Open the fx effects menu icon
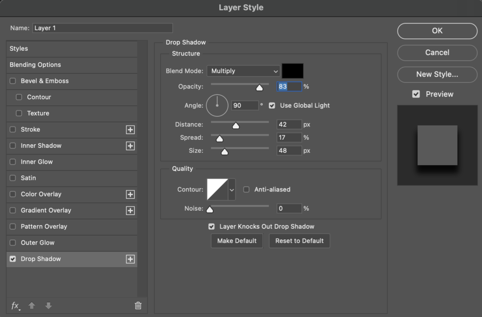Image resolution: width=482 pixels, height=317 pixels. (16, 306)
